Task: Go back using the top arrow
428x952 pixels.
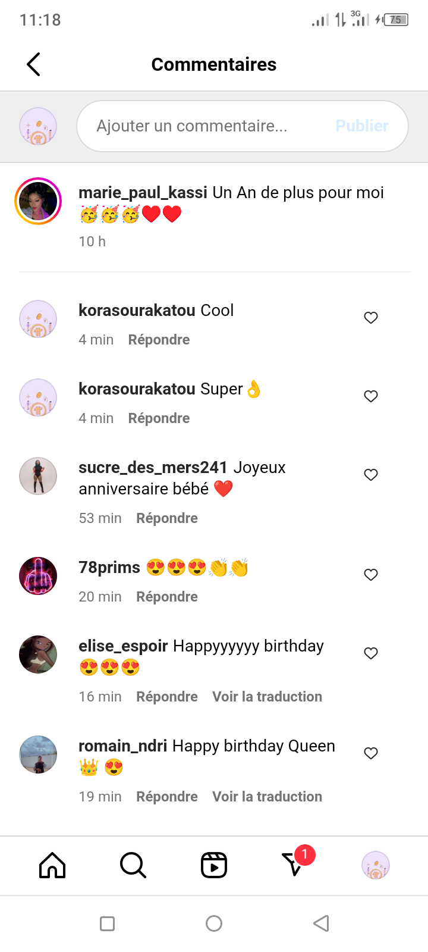Action: click(x=34, y=64)
